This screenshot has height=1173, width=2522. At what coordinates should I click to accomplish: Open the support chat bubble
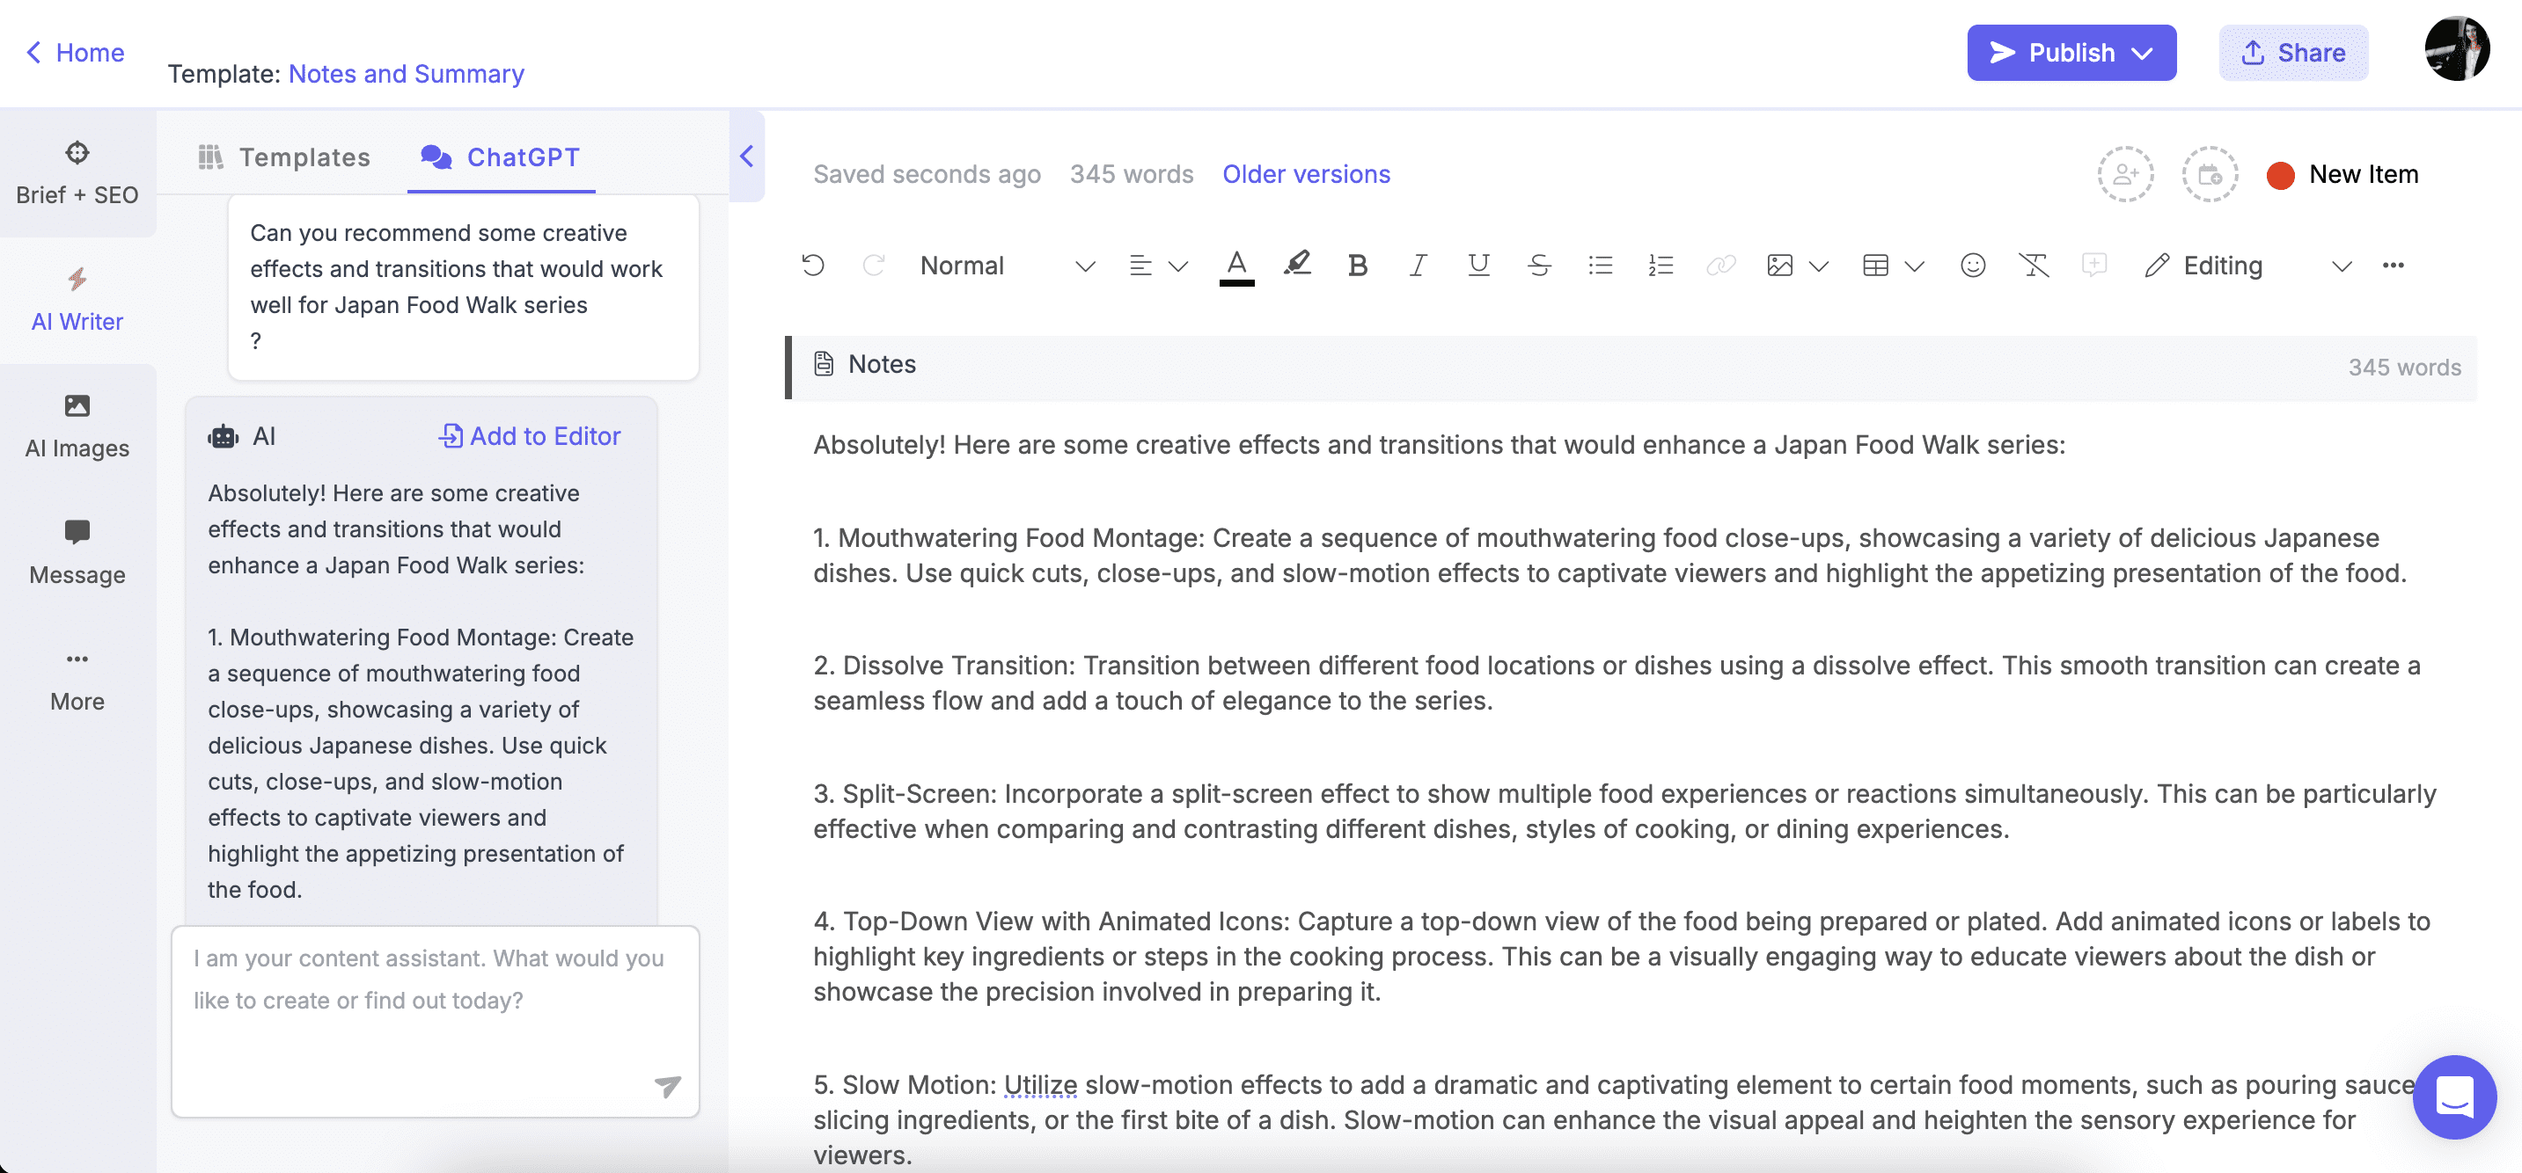[x=2454, y=1096]
